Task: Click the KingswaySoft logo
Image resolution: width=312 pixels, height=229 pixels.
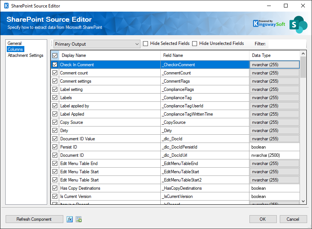Action: point(269,24)
